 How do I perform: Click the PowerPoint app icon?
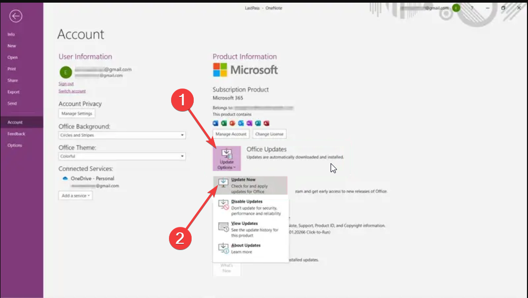coord(232,123)
